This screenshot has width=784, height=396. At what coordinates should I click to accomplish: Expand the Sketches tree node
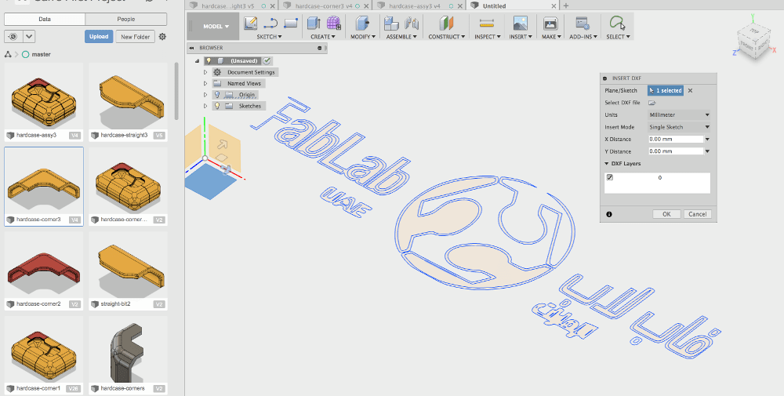pyautogui.click(x=205, y=106)
